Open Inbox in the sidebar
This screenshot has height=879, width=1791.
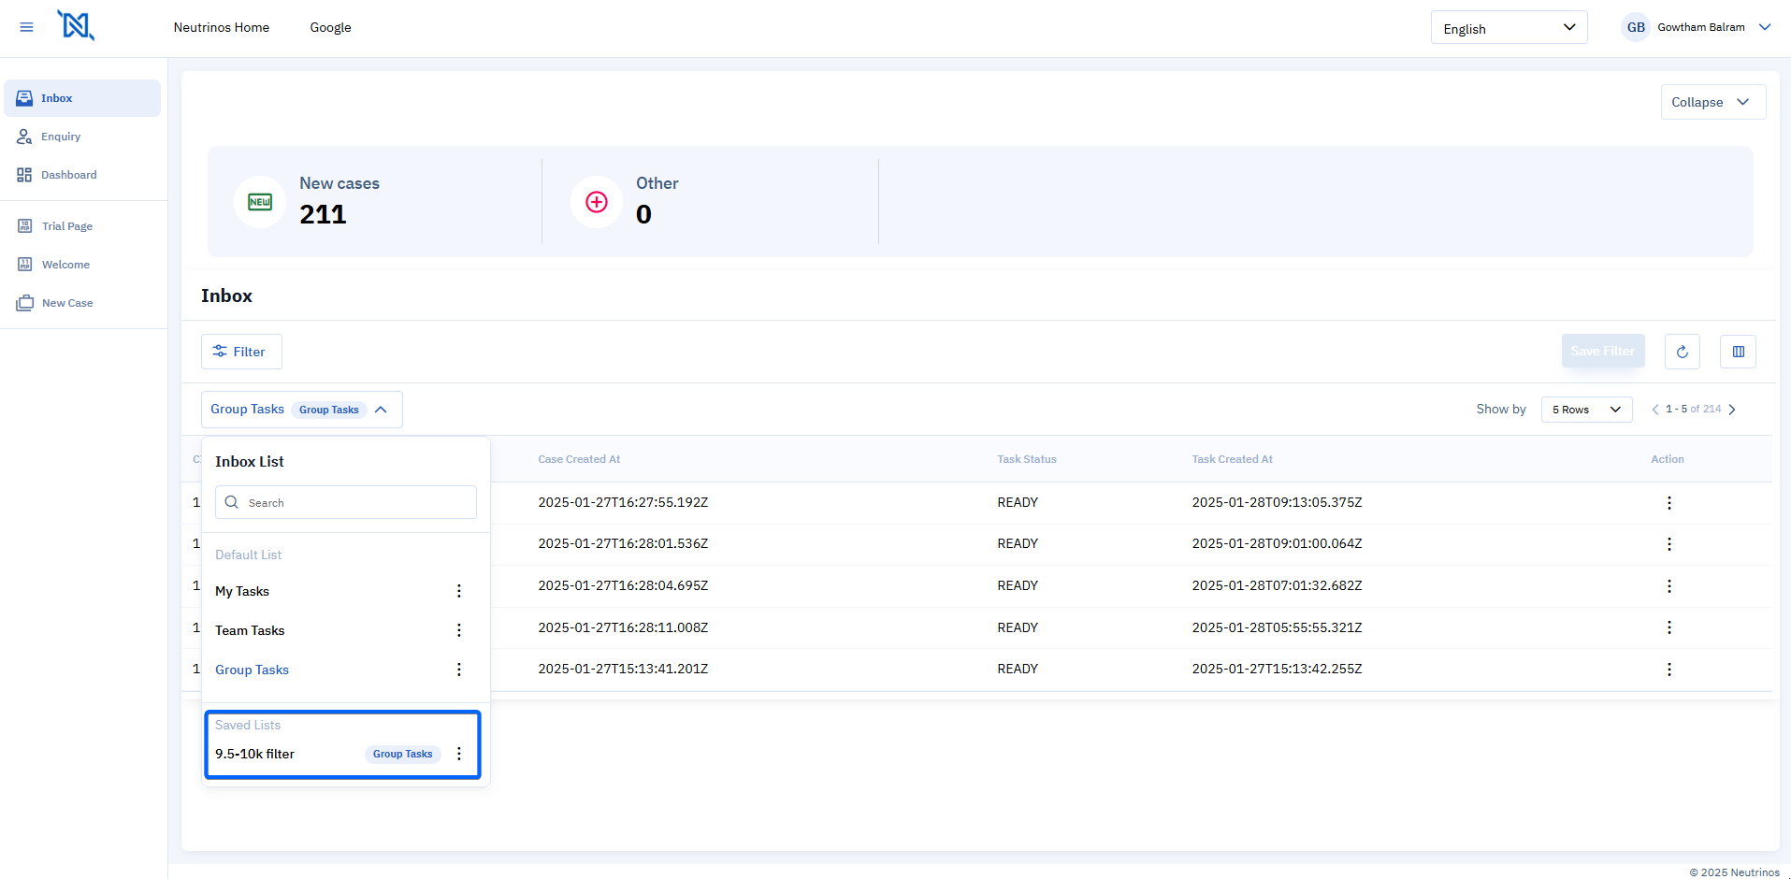coord(82,98)
